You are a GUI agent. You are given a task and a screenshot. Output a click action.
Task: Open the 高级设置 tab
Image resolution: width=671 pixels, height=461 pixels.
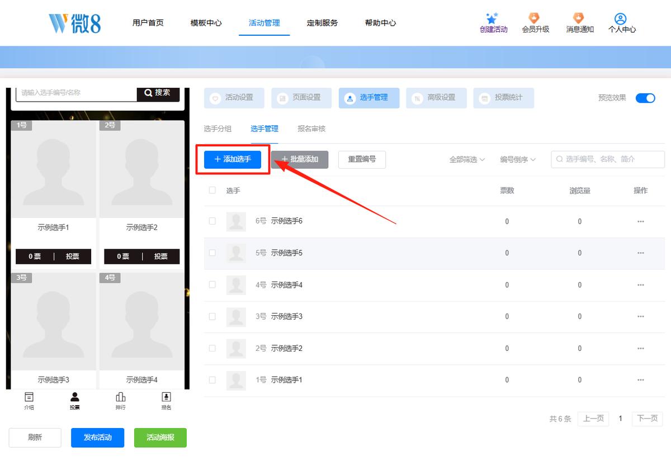436,98
